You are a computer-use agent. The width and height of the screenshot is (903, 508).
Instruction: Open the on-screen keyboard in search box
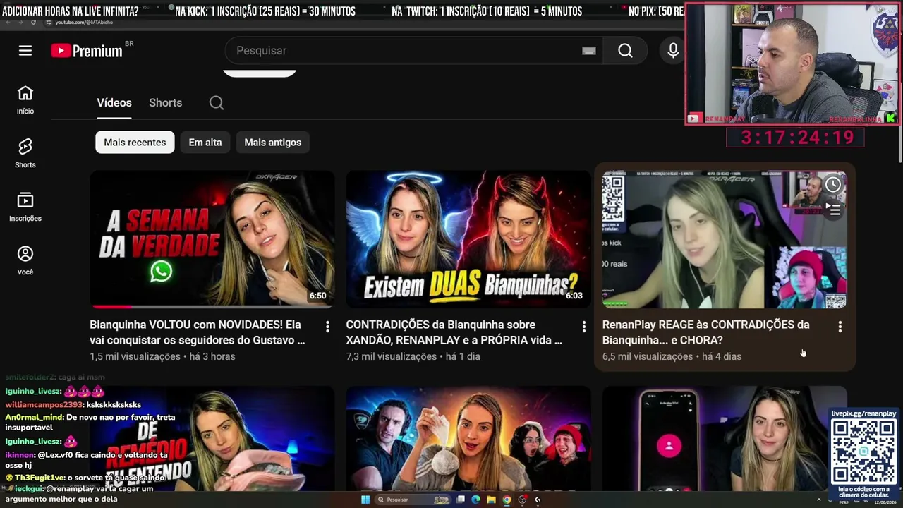[x=589, y=51]
